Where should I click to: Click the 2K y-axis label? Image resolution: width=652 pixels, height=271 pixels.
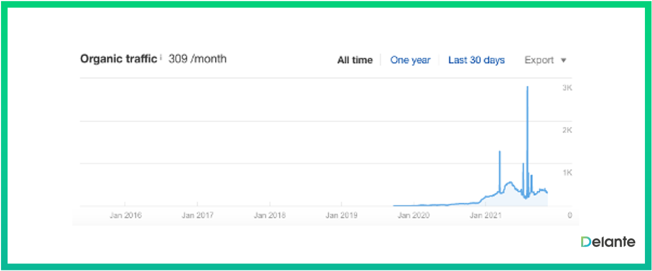[567, 130]
